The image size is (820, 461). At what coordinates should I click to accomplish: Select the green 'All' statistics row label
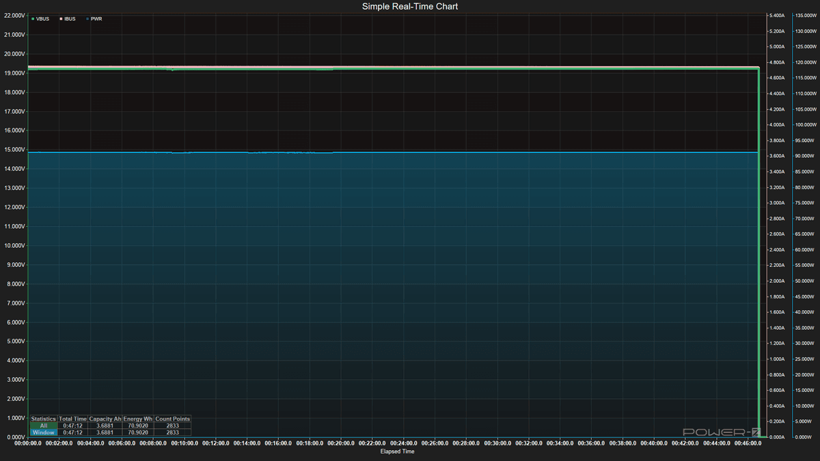point(44,425)
